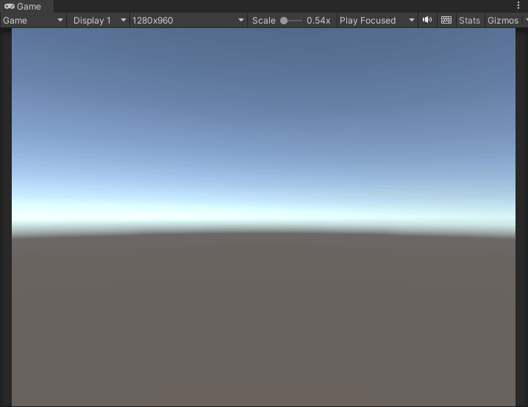Click the Scale slider handle
528x407 pixels.
click(284, 21)
